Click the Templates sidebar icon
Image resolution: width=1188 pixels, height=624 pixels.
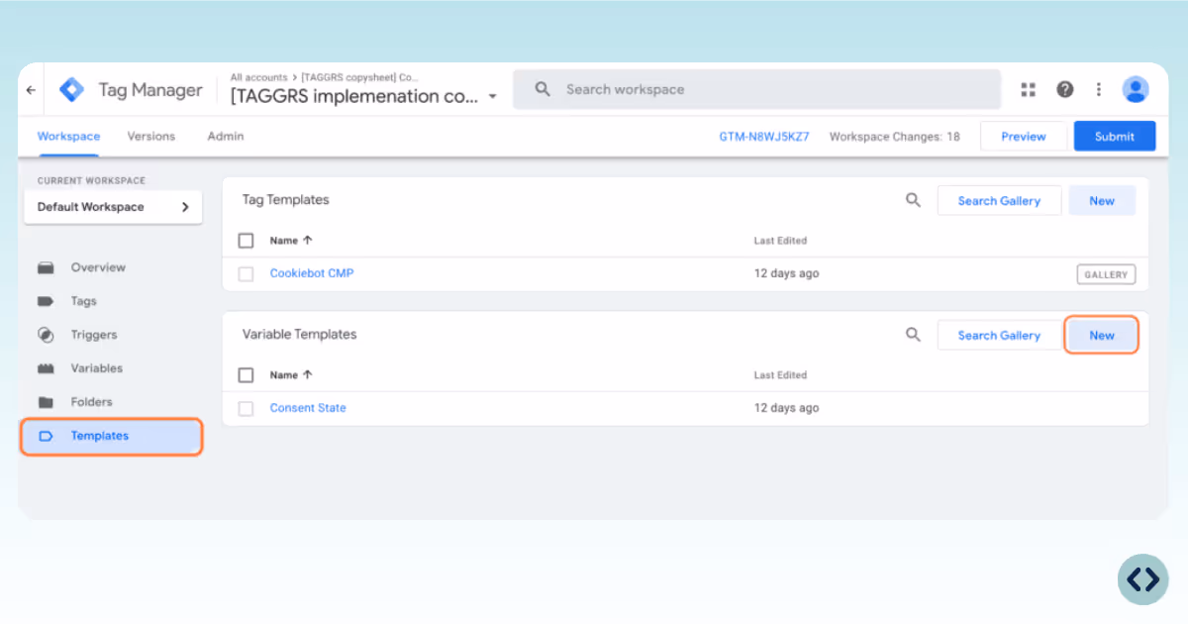pos(46,436)
